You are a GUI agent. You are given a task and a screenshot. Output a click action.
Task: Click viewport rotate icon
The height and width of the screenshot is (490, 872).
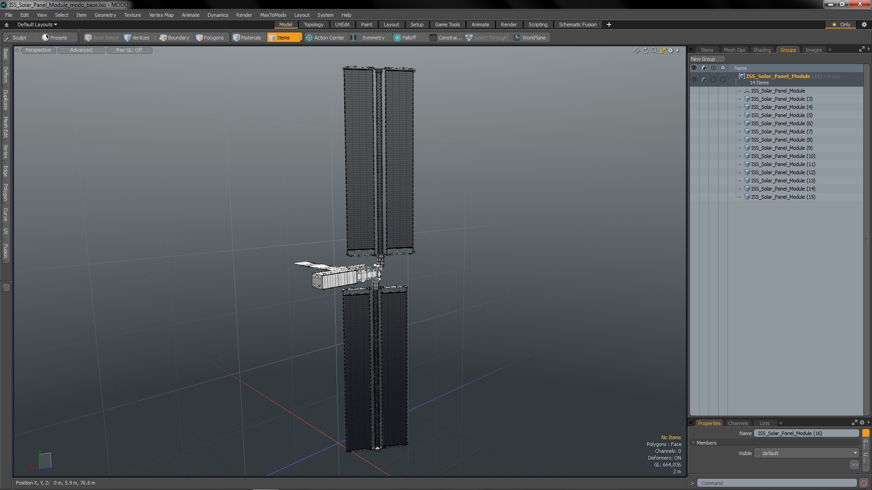[x=645, y=50]
